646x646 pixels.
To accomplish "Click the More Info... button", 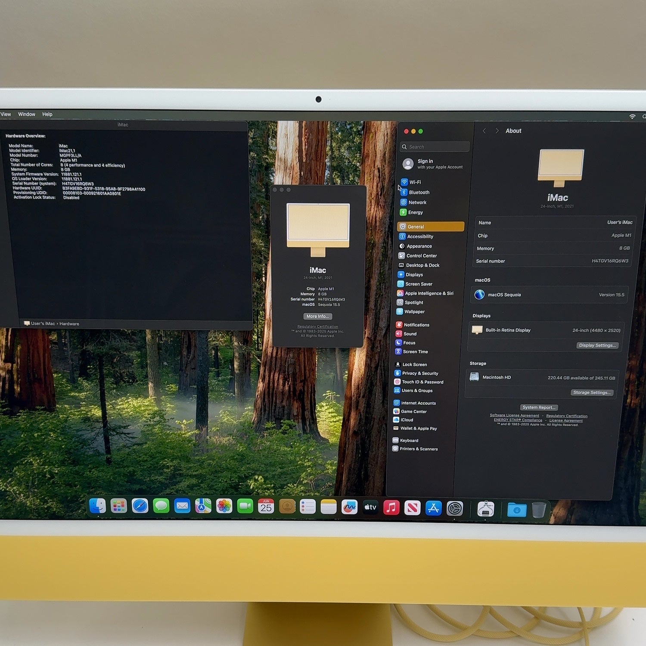I will tap(318, 316).
